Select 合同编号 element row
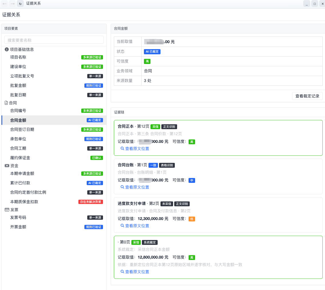This screenshot has width=325, height=290. tap(54, 111)
